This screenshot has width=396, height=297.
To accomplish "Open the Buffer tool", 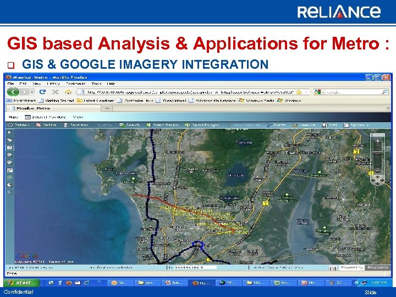I will [x=276, y=125].
